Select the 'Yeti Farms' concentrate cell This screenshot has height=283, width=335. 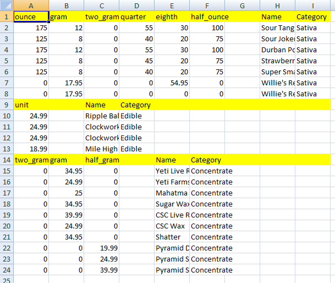click(x=172, y=182)
